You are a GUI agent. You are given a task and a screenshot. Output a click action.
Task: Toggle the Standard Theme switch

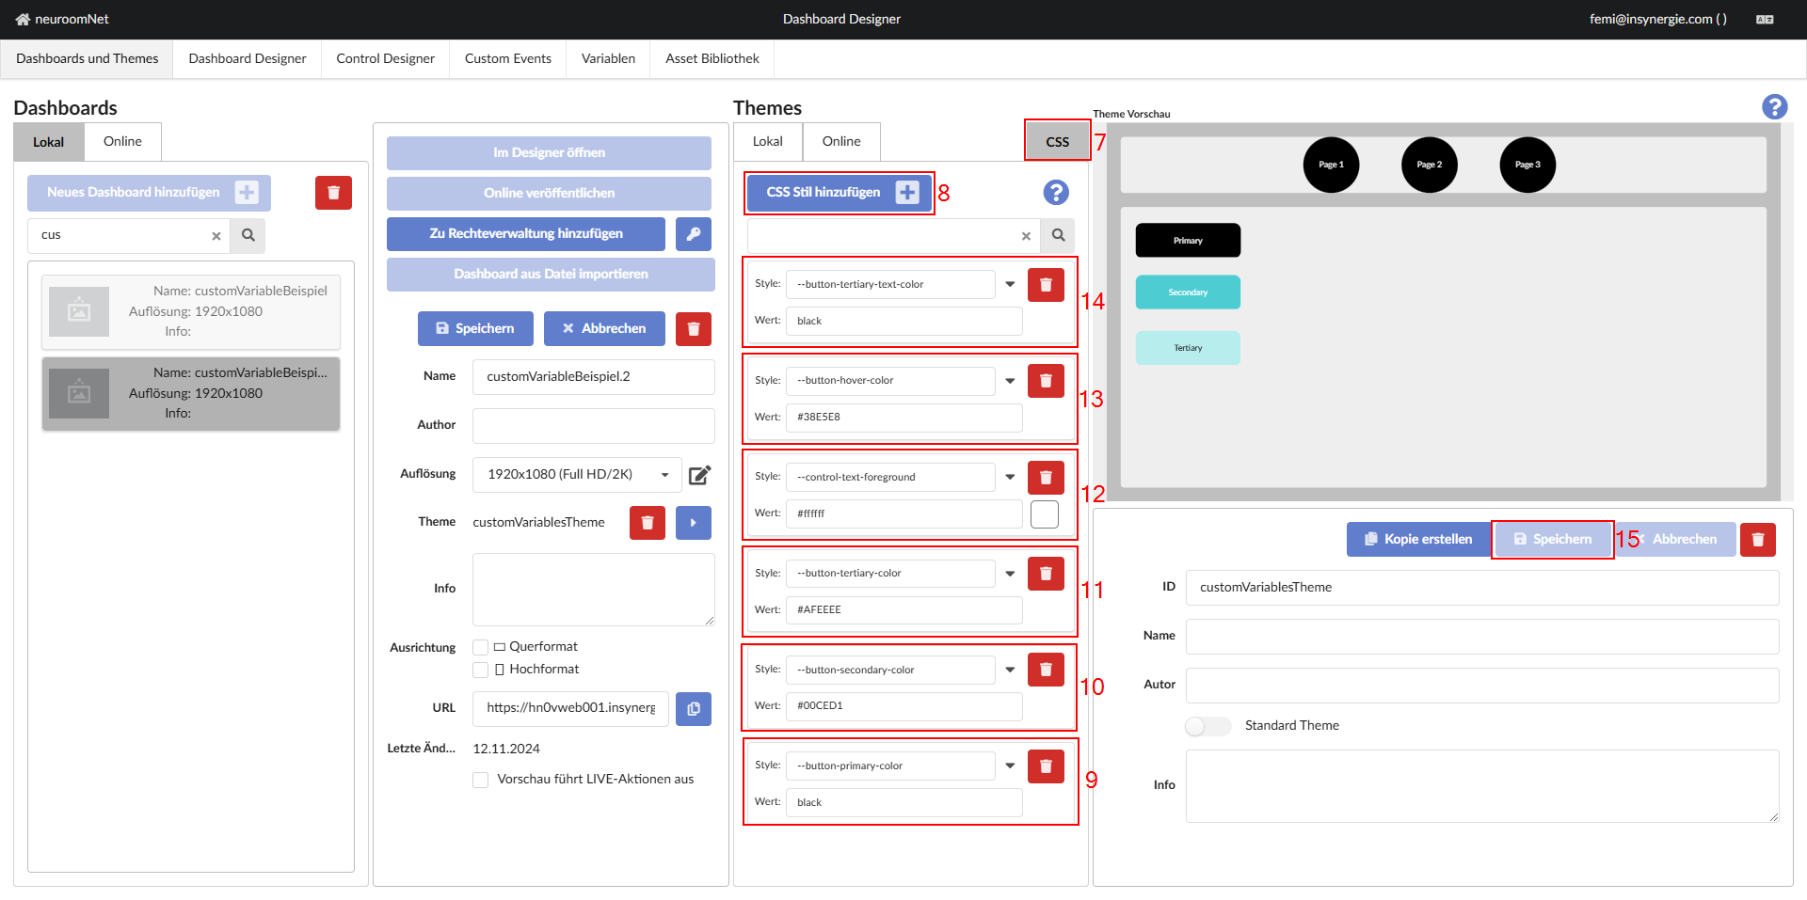click(1207, 726)
